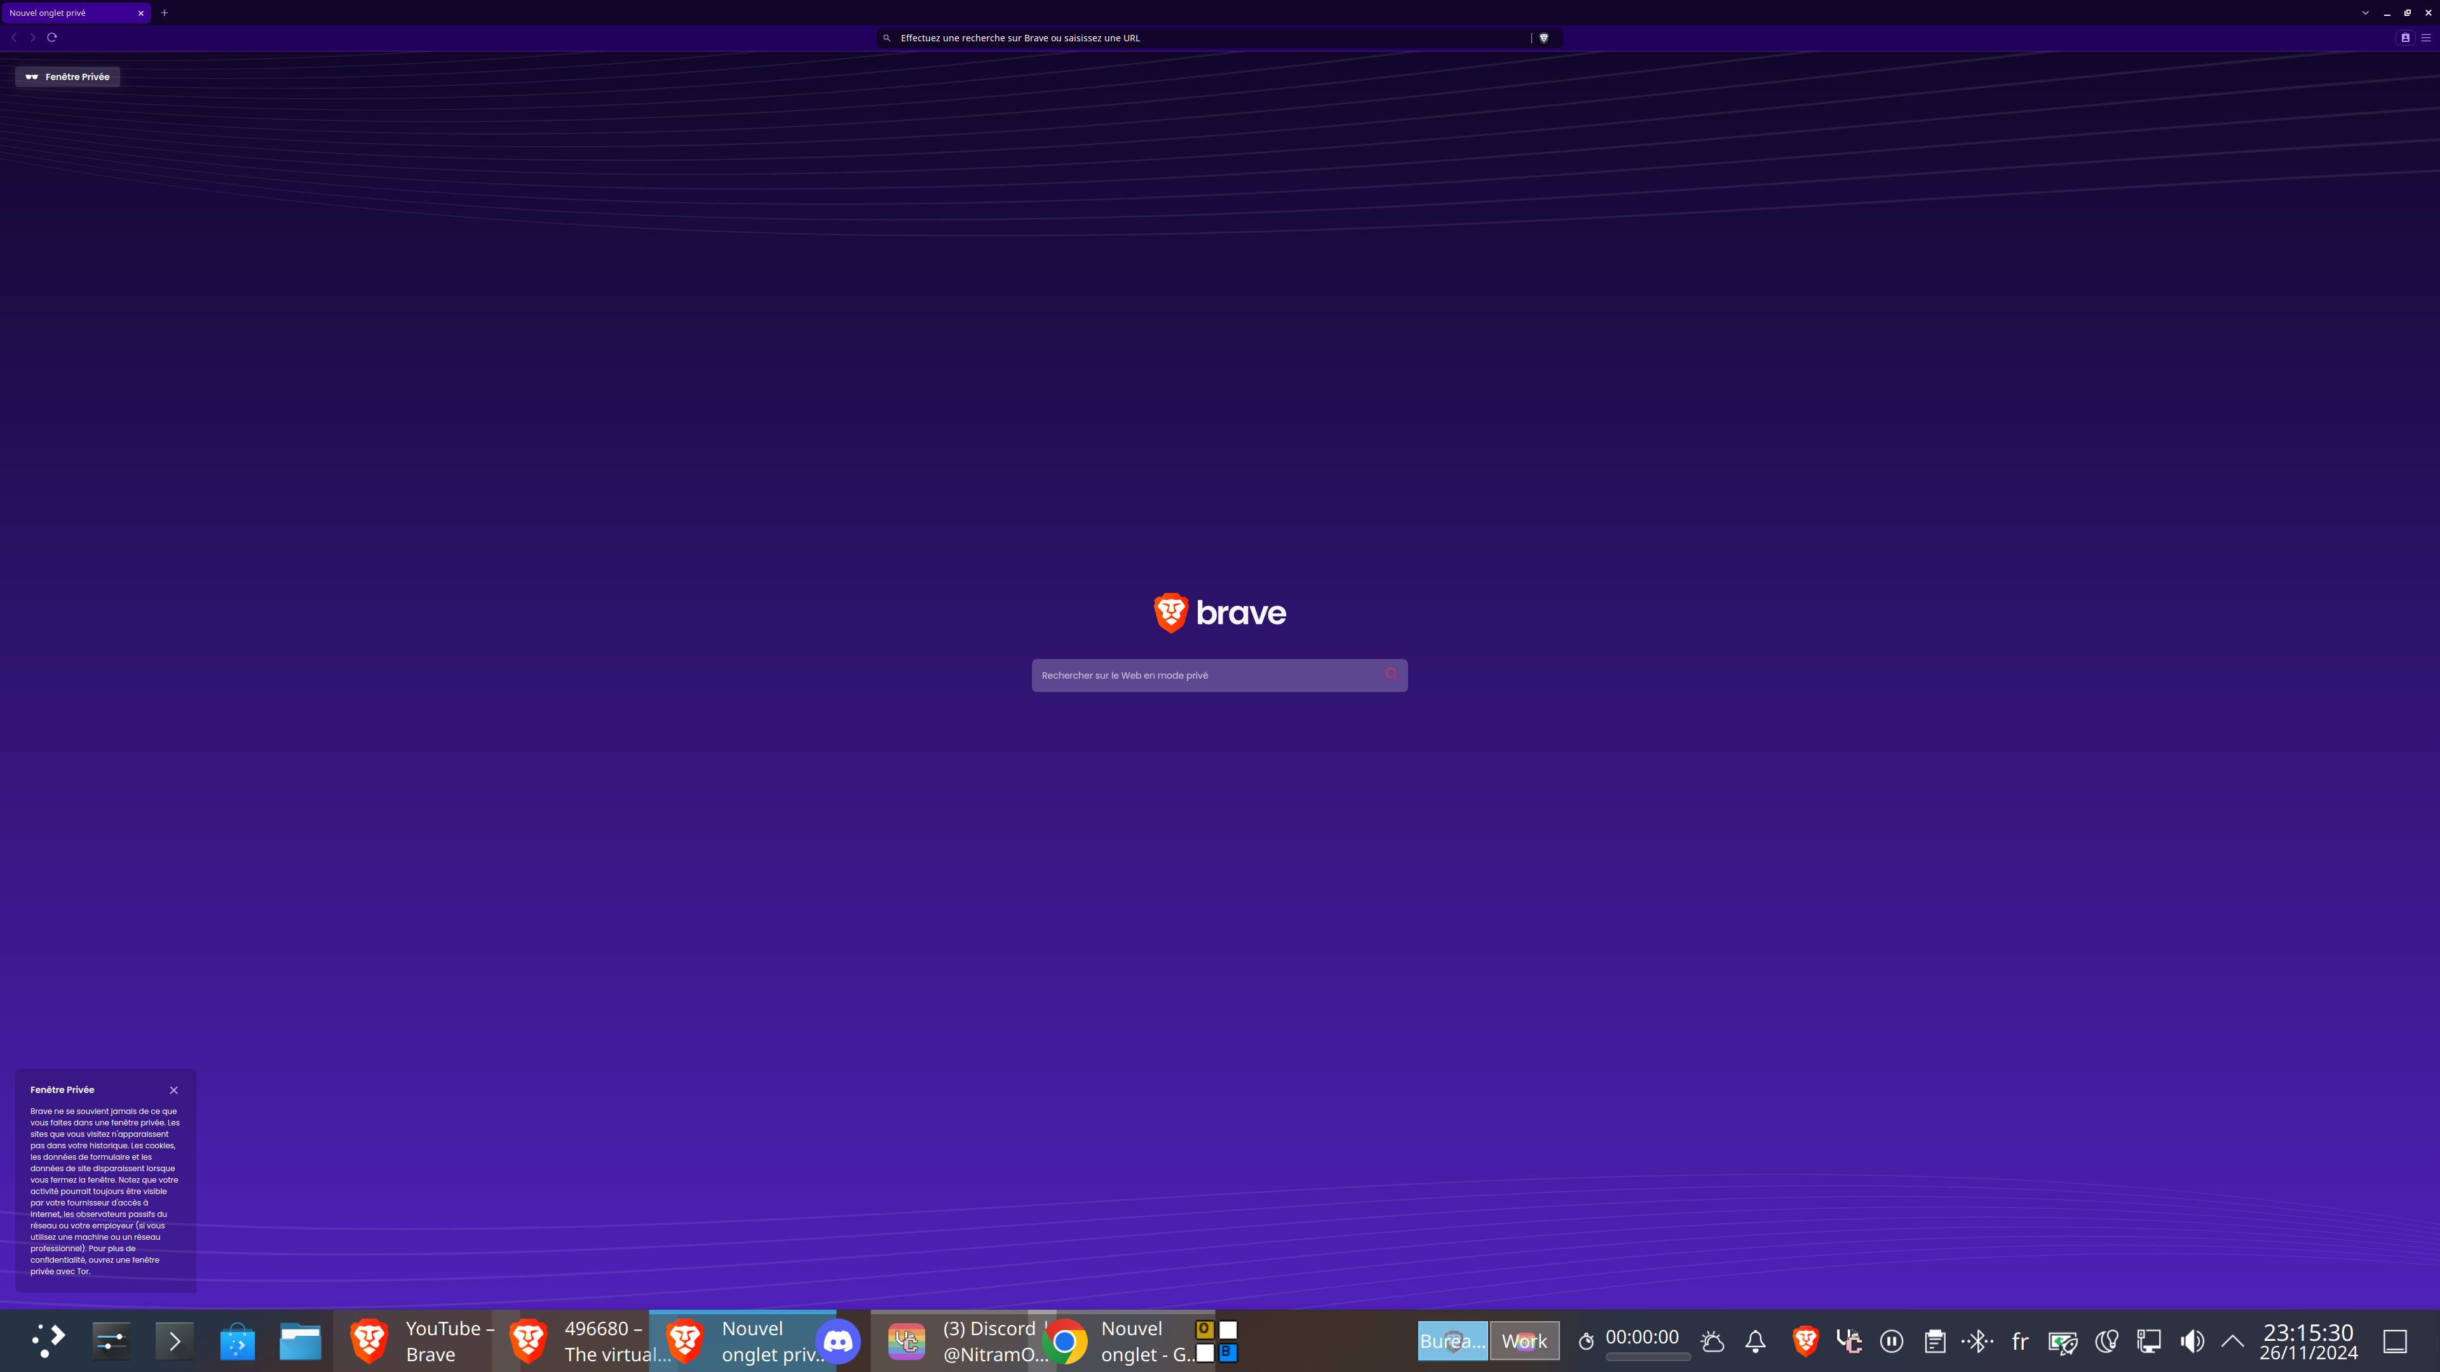Open the clipboard tray widget
The width and height of the screenshot is (2440, 1372).
point(1935,1341)
